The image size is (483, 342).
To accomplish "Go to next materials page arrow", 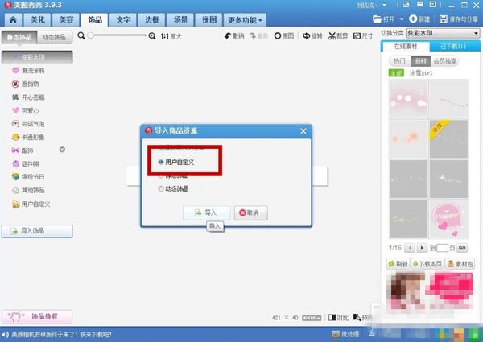I will 422,248.
